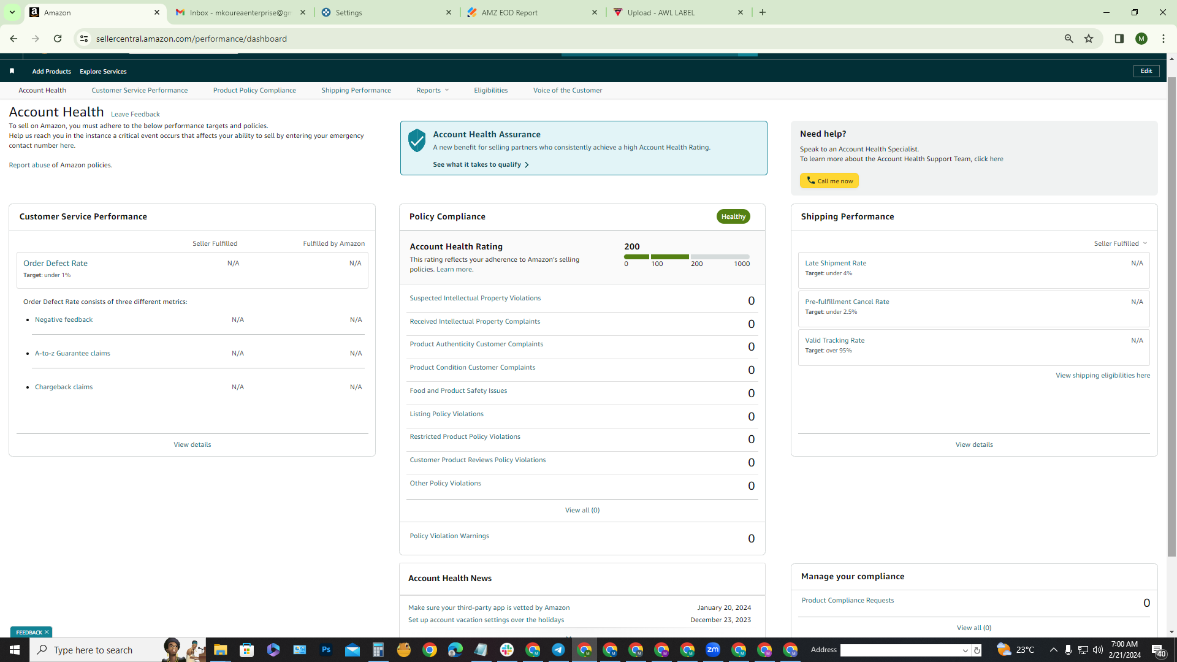Open File Explorer from the taskbar
Viewport: 1177px width, 662px height.
(221, 650)
